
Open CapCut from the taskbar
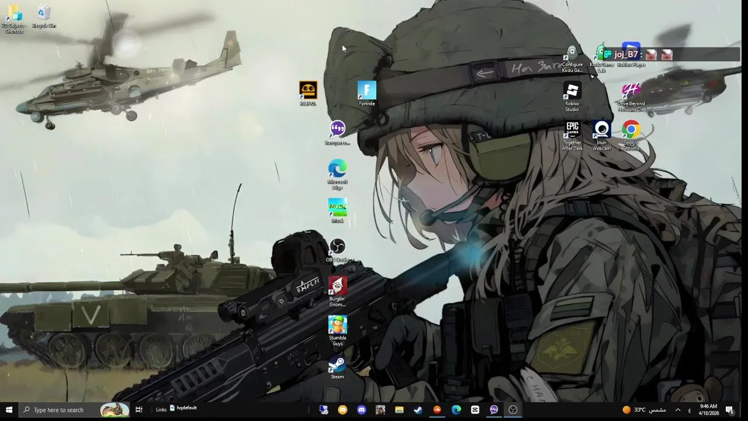click(475, 410)
